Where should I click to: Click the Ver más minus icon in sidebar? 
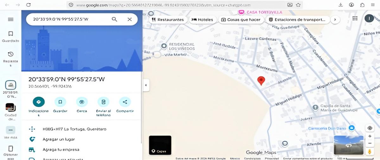point(10,130)
